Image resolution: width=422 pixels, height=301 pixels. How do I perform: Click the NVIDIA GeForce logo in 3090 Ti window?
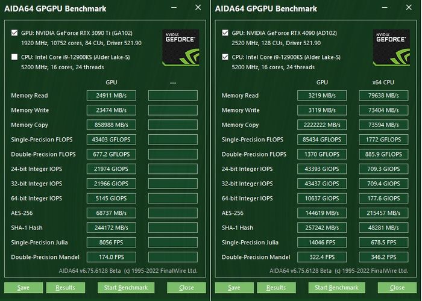[181, 48]
